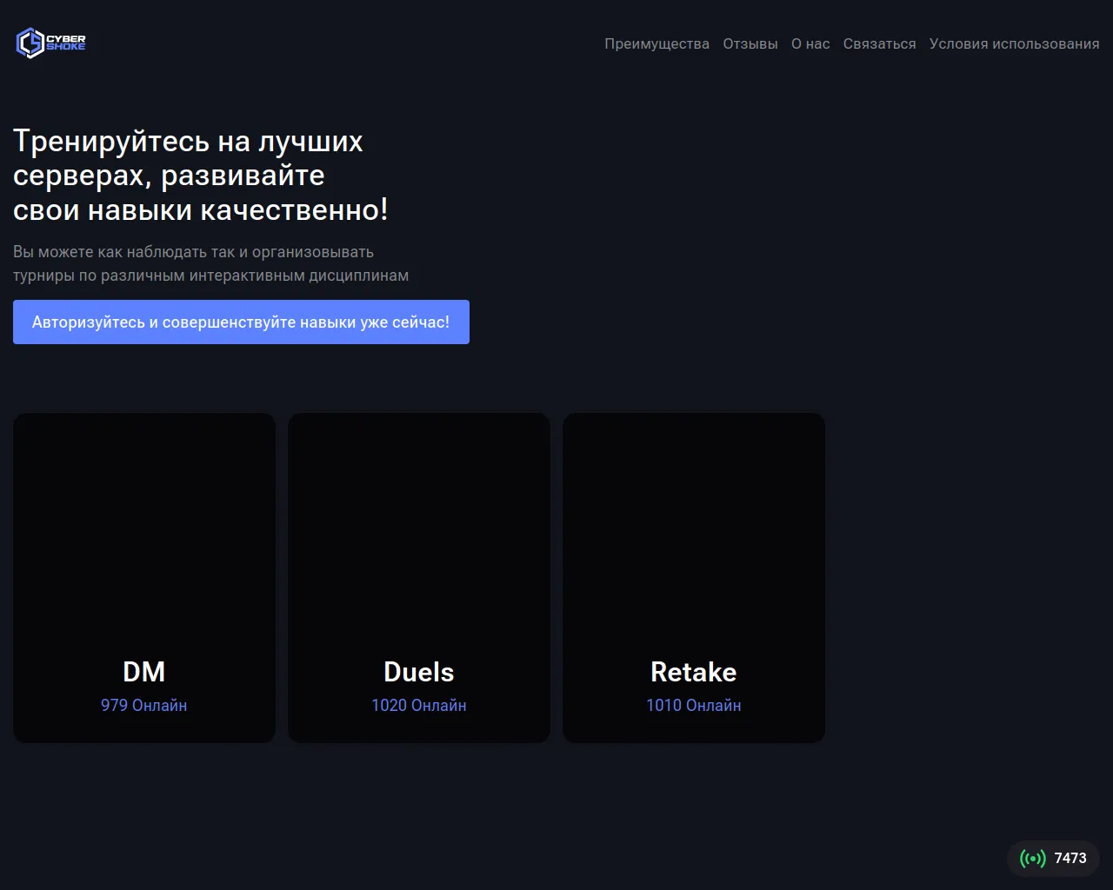Choose the Retake card title

694,672
